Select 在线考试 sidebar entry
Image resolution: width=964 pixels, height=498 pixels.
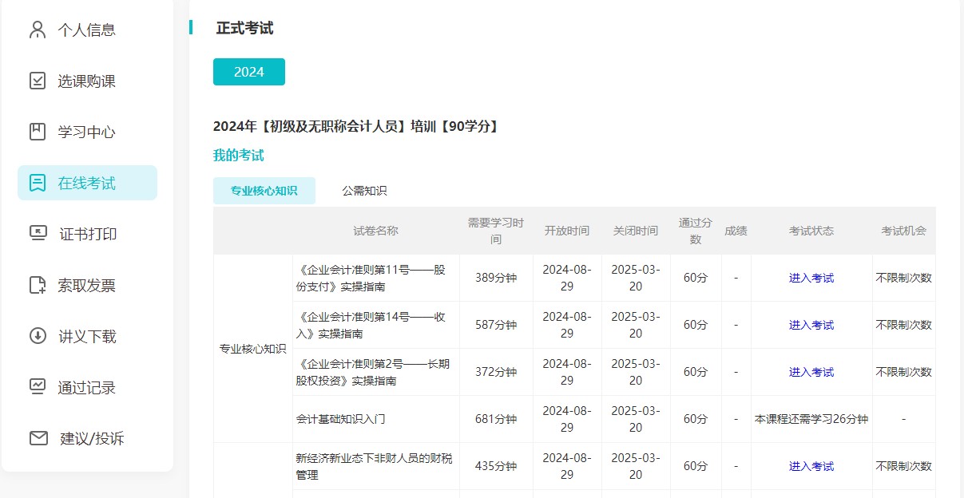tap(87, 183)
